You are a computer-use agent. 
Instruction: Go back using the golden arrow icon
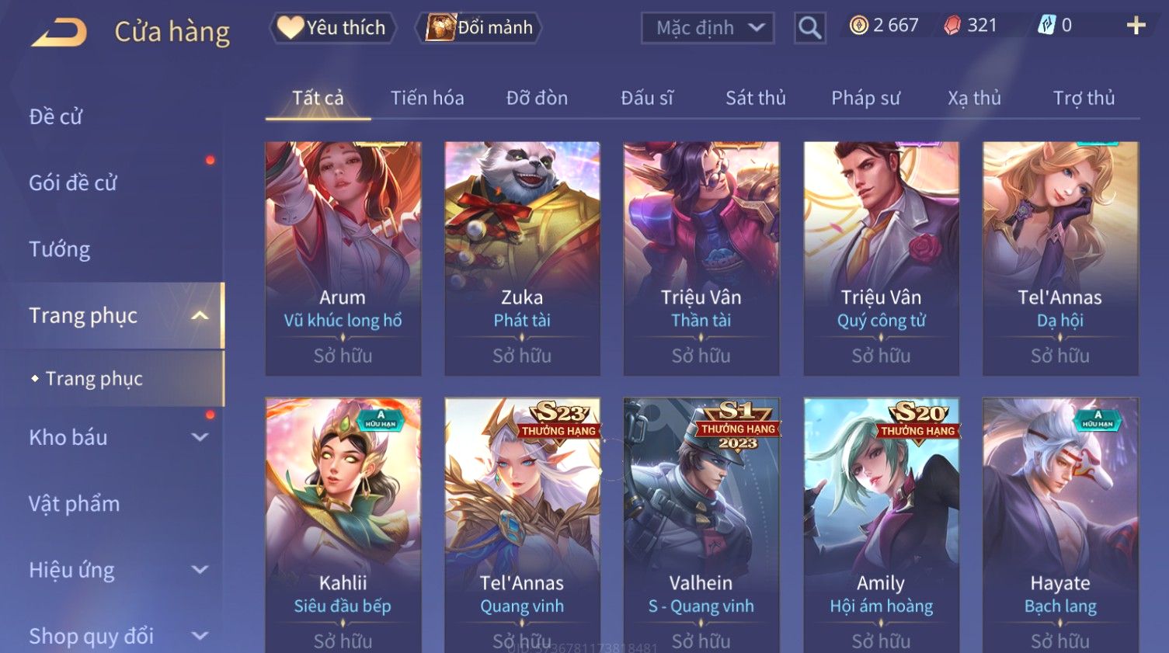59,33
